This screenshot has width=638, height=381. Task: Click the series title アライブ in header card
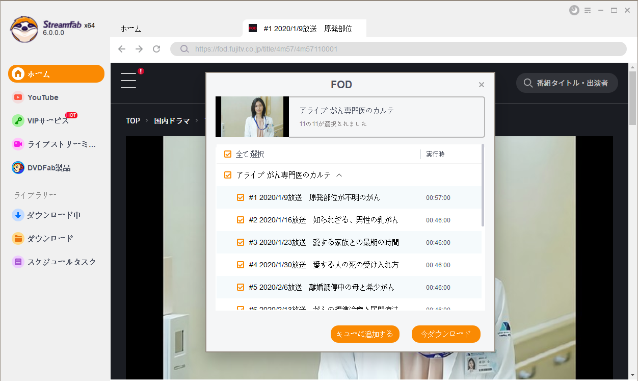(x=347, y=111)
